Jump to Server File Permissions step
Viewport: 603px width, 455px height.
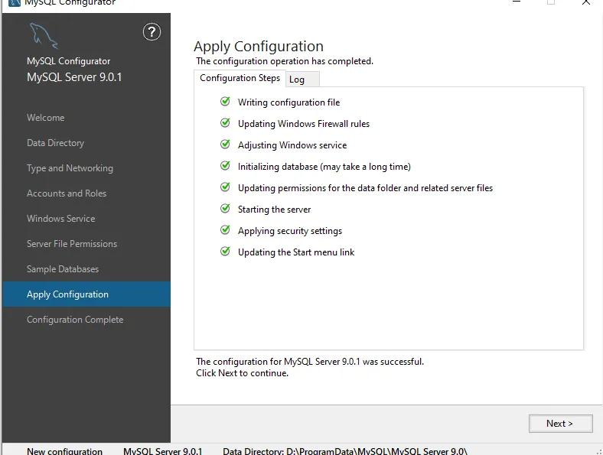click(x=72, y=244)
